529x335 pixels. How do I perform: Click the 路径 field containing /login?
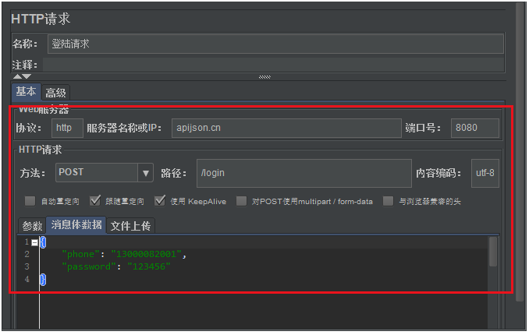tap(304, 173)
